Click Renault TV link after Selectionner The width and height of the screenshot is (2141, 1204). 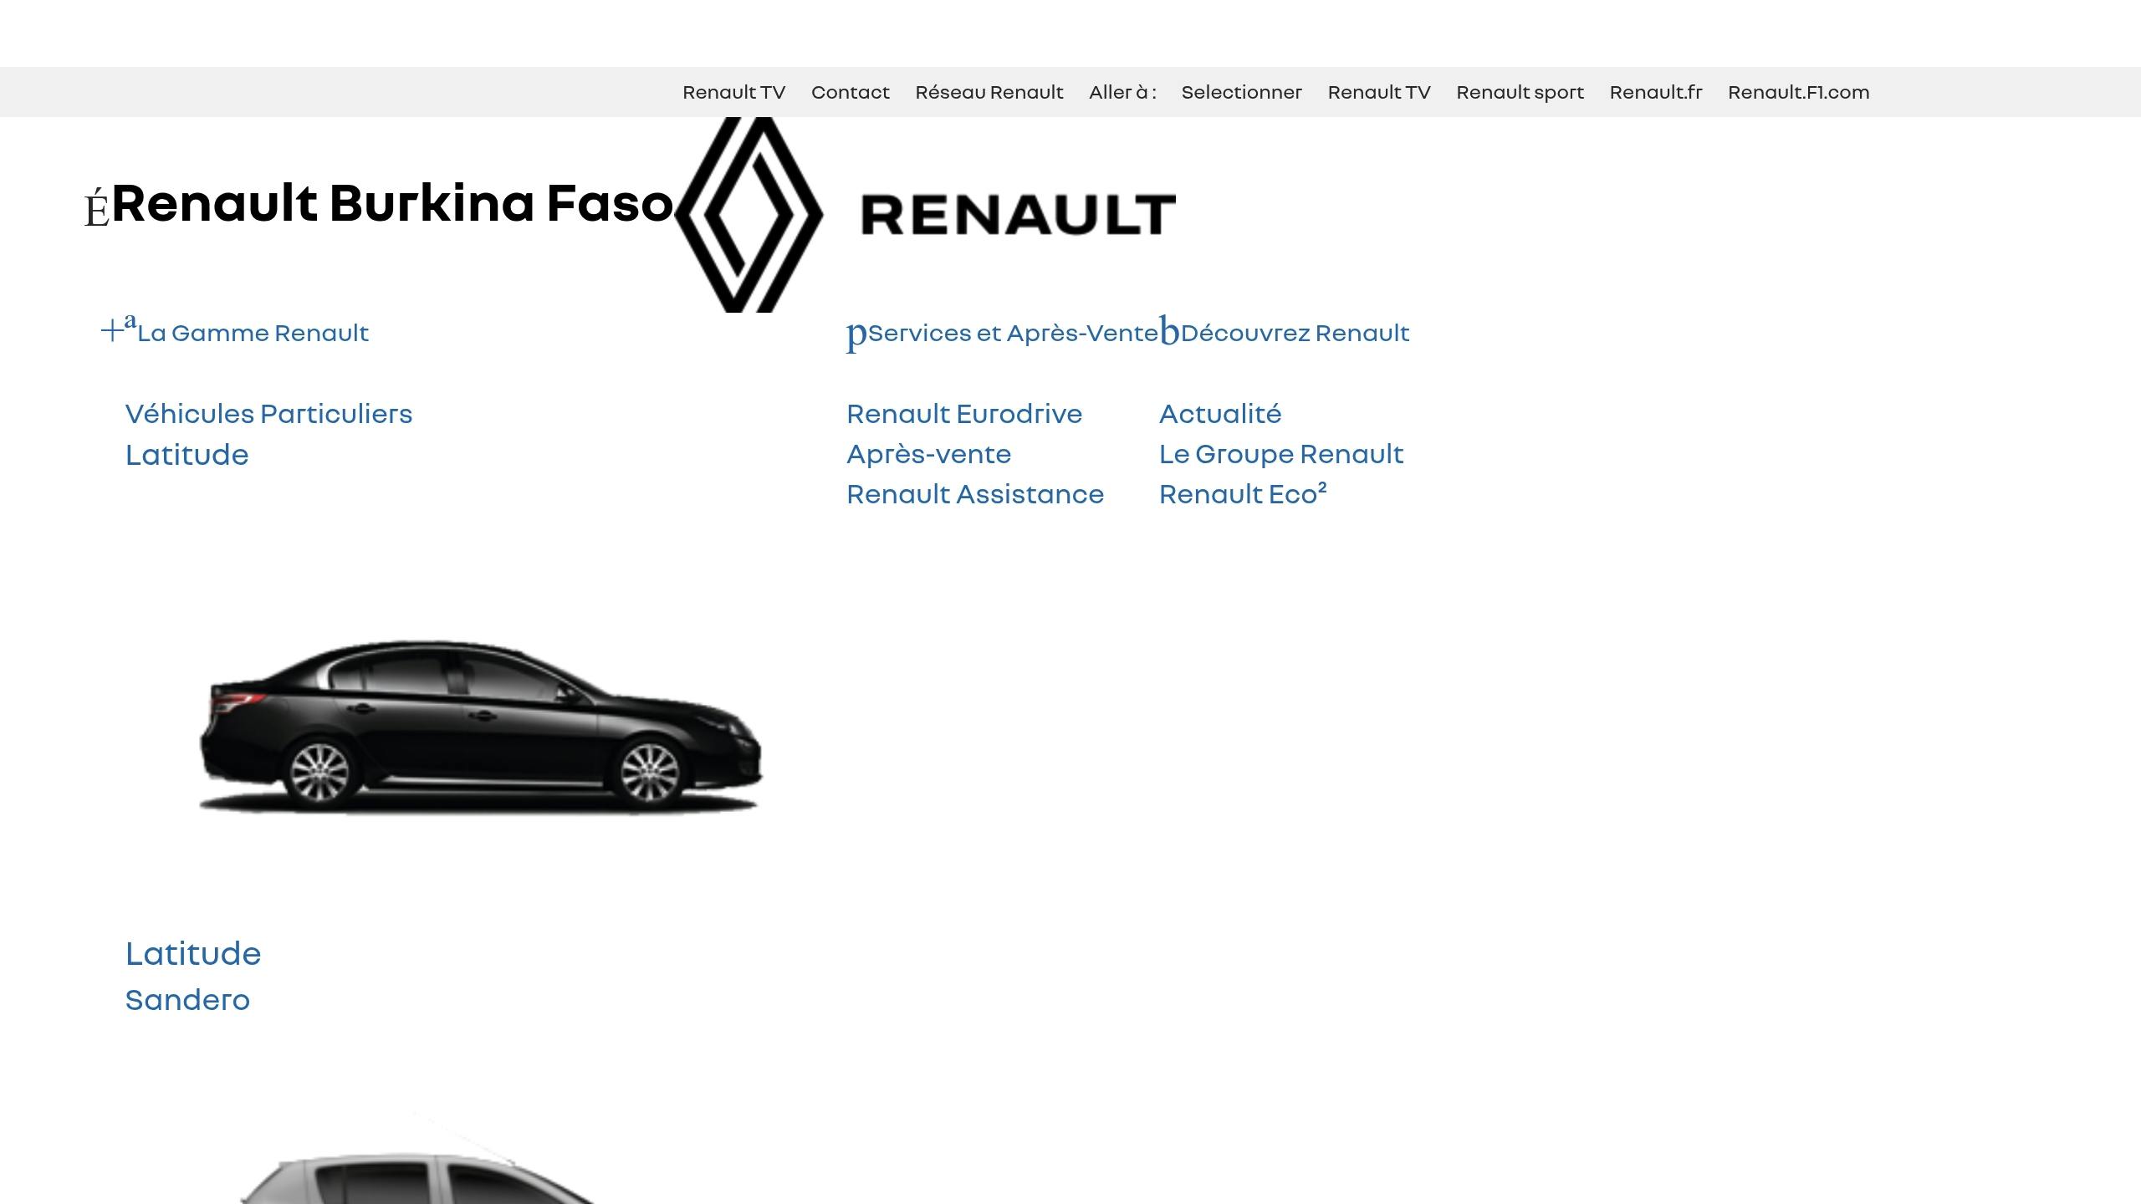[1379, 92]
